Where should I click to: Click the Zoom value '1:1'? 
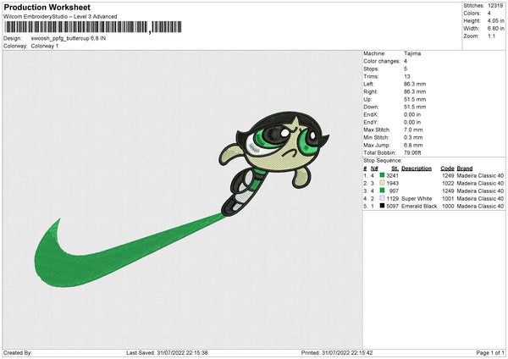coord(491,36)
